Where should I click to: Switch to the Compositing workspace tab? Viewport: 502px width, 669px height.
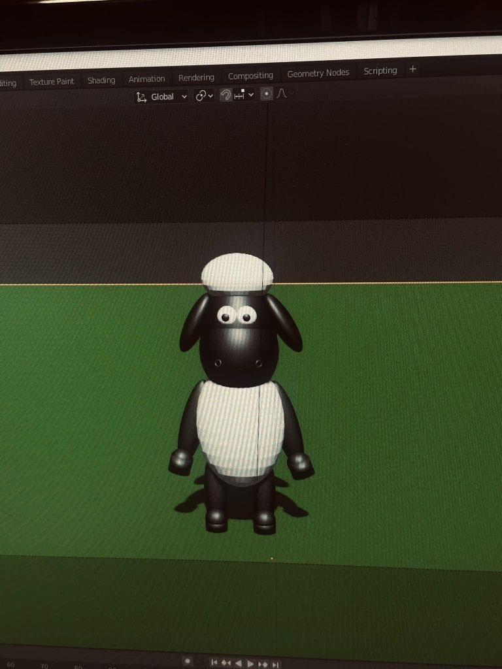(x=250, y=76)
